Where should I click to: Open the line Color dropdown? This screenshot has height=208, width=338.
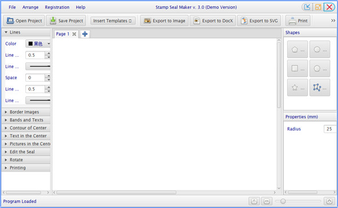pyautogui.click(x=38, y=44)
